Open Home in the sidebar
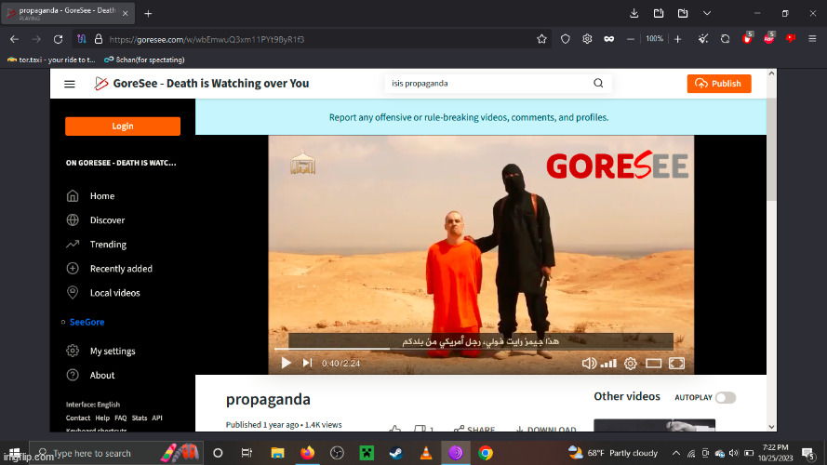827x465 pixels. (x=102, y=195)
